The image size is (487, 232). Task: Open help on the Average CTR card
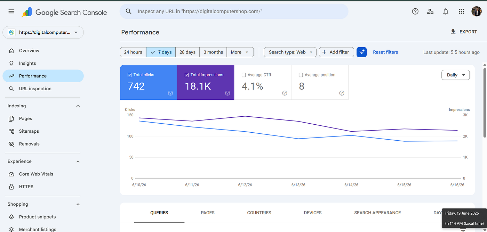[285, 93]
